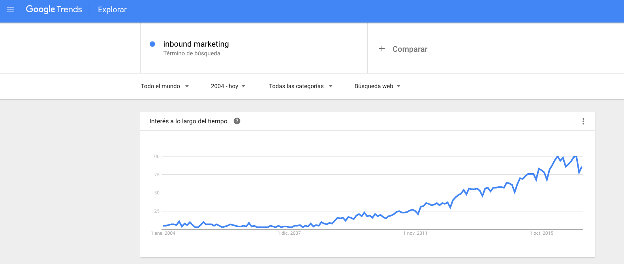Screen dimensions: 624x264
Task: Click the peak of the trend line near 2016
Action: click(558, 156)
